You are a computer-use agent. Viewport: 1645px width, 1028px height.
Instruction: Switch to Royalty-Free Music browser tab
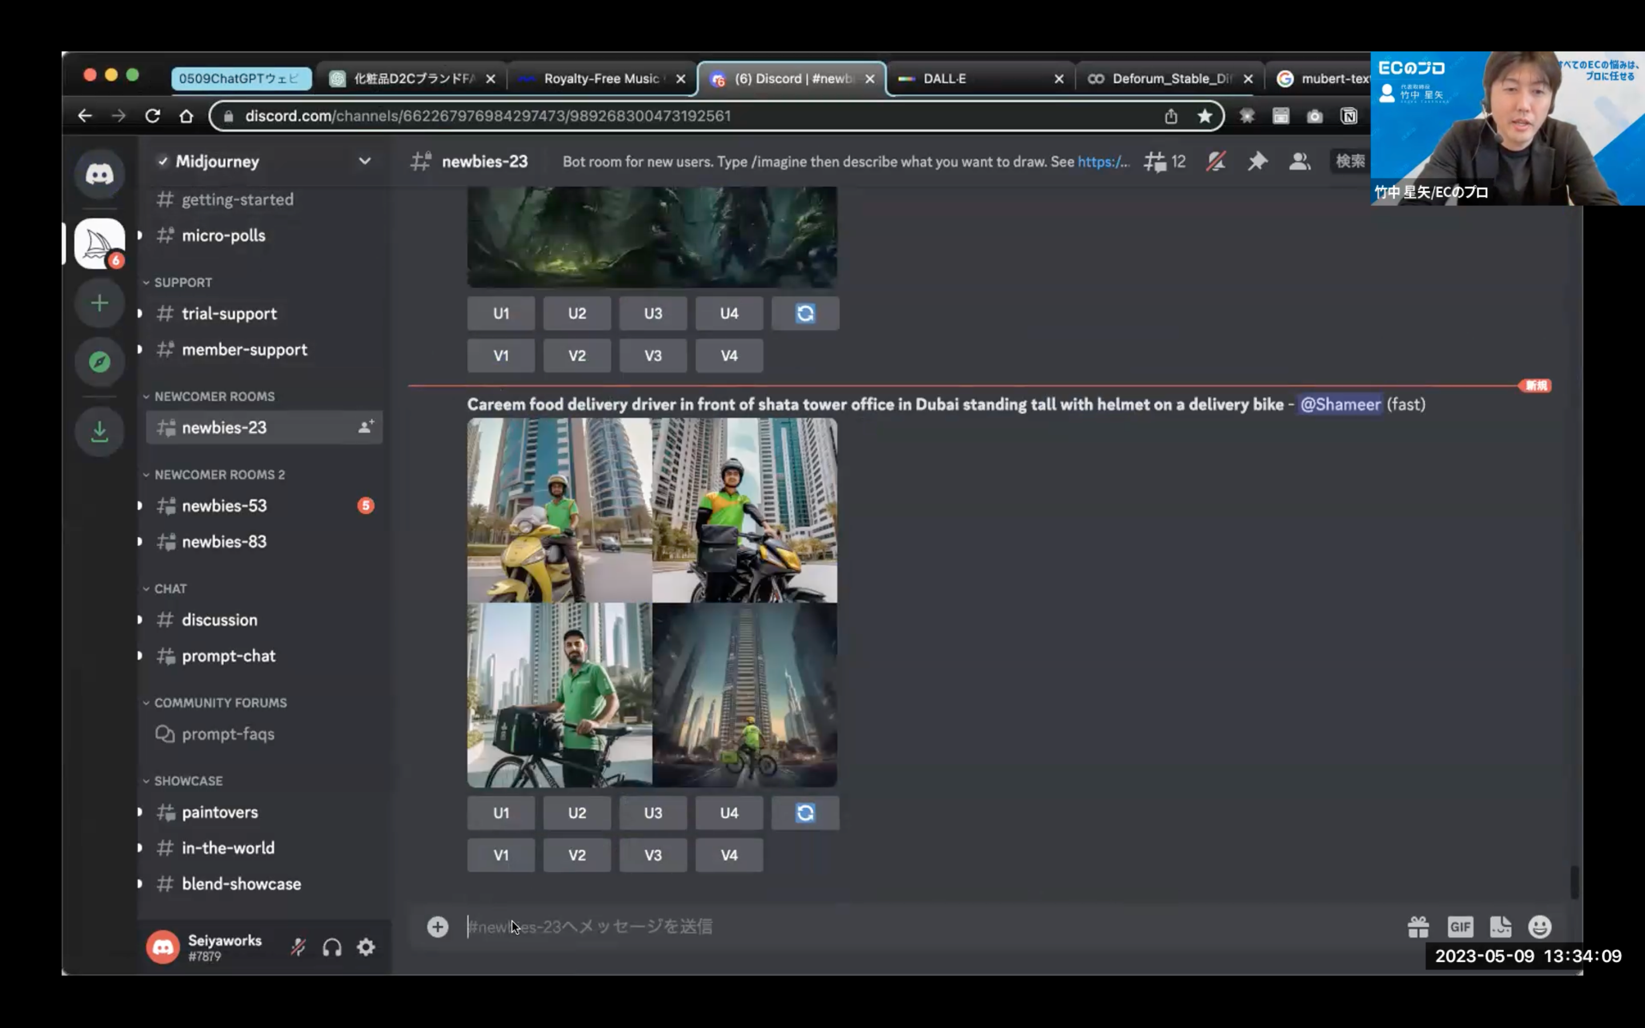[601, 79]
